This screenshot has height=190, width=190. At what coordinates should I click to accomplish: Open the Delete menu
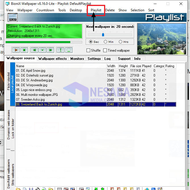[x=110, y=10]
